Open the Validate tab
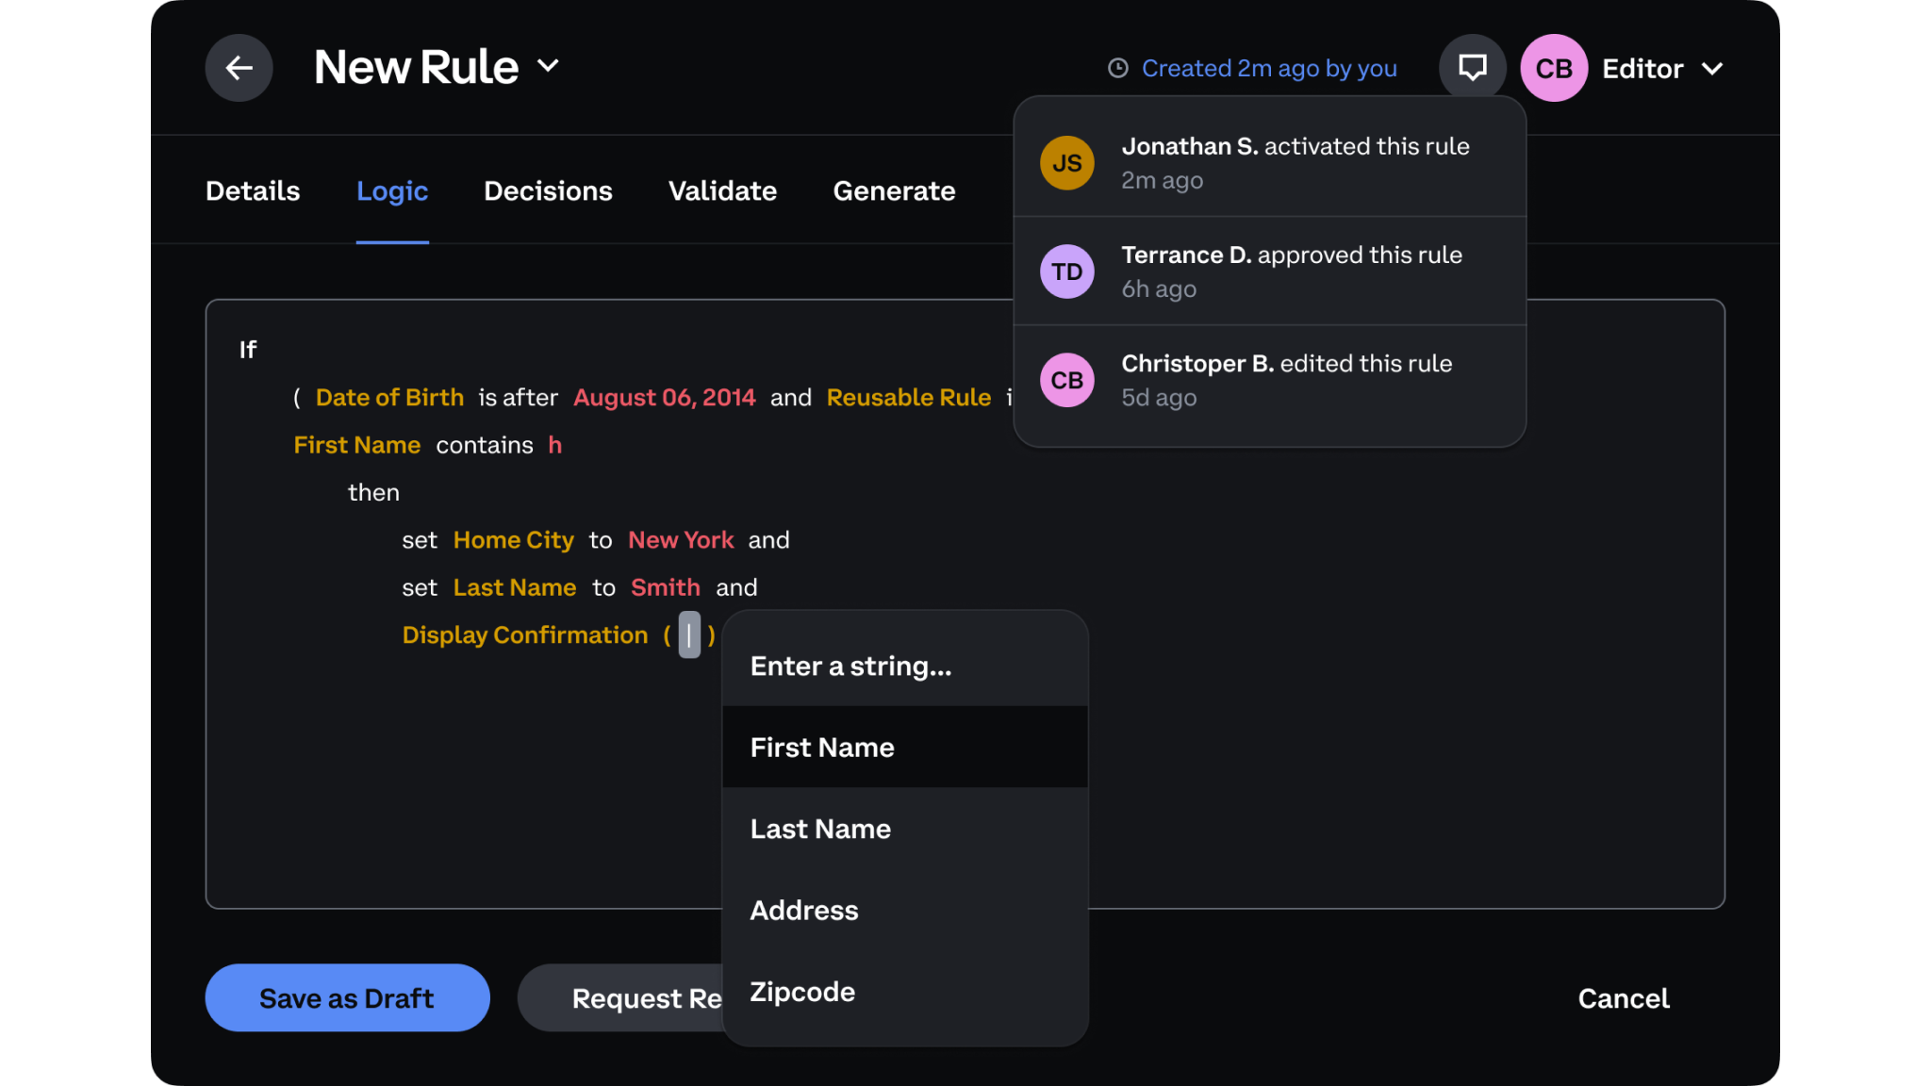The width and height of the screenshot is (1931, 1086). click(x=722, y=191)
